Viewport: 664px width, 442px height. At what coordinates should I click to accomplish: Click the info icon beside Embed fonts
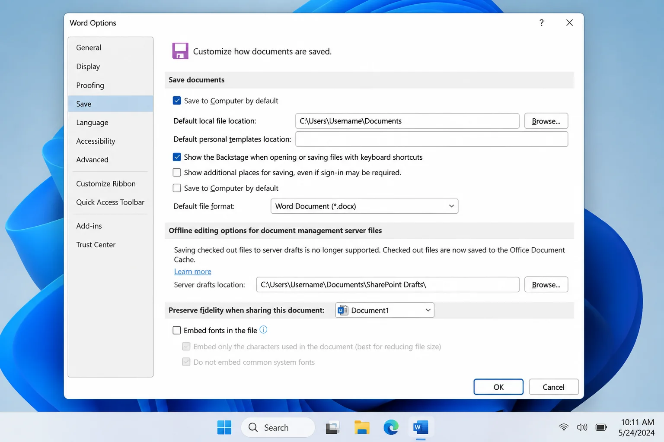tap(263, 330)
